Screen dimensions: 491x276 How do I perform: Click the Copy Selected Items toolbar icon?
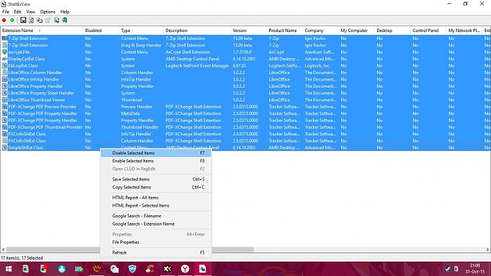click(x=39, y=20)
